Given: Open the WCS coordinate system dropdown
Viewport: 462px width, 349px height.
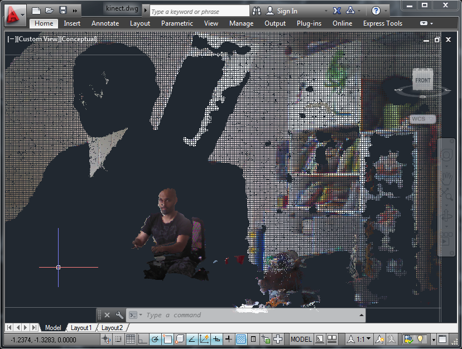Looking at the screenshot, I should [x=422, y=119].
